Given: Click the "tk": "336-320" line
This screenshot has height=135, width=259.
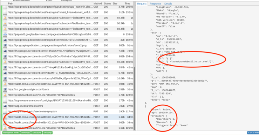Looking at the screenshot, I should pyautogui.click(x=161, y=93).
